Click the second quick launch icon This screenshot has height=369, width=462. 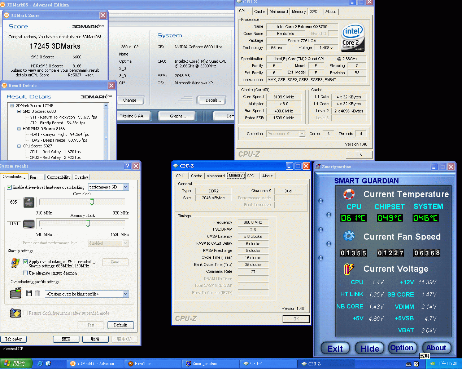(48, 364)
